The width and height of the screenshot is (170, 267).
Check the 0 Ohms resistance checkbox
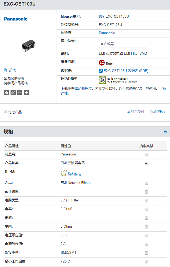146,227
